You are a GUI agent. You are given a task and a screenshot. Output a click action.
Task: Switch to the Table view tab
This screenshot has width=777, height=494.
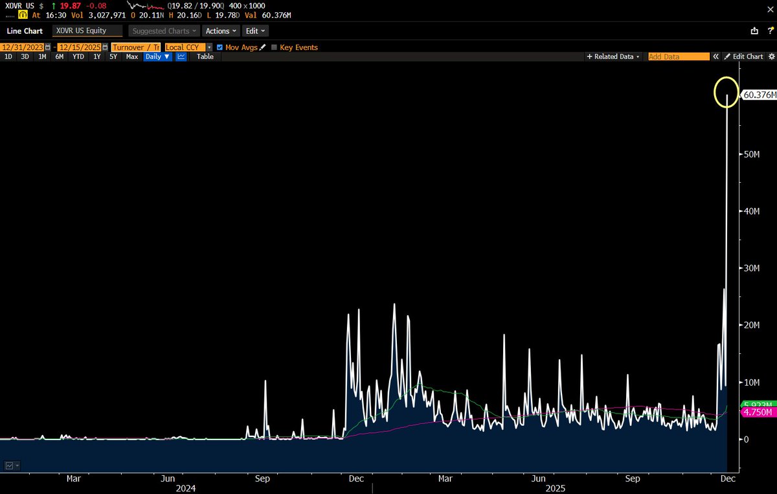click(205, 56)
